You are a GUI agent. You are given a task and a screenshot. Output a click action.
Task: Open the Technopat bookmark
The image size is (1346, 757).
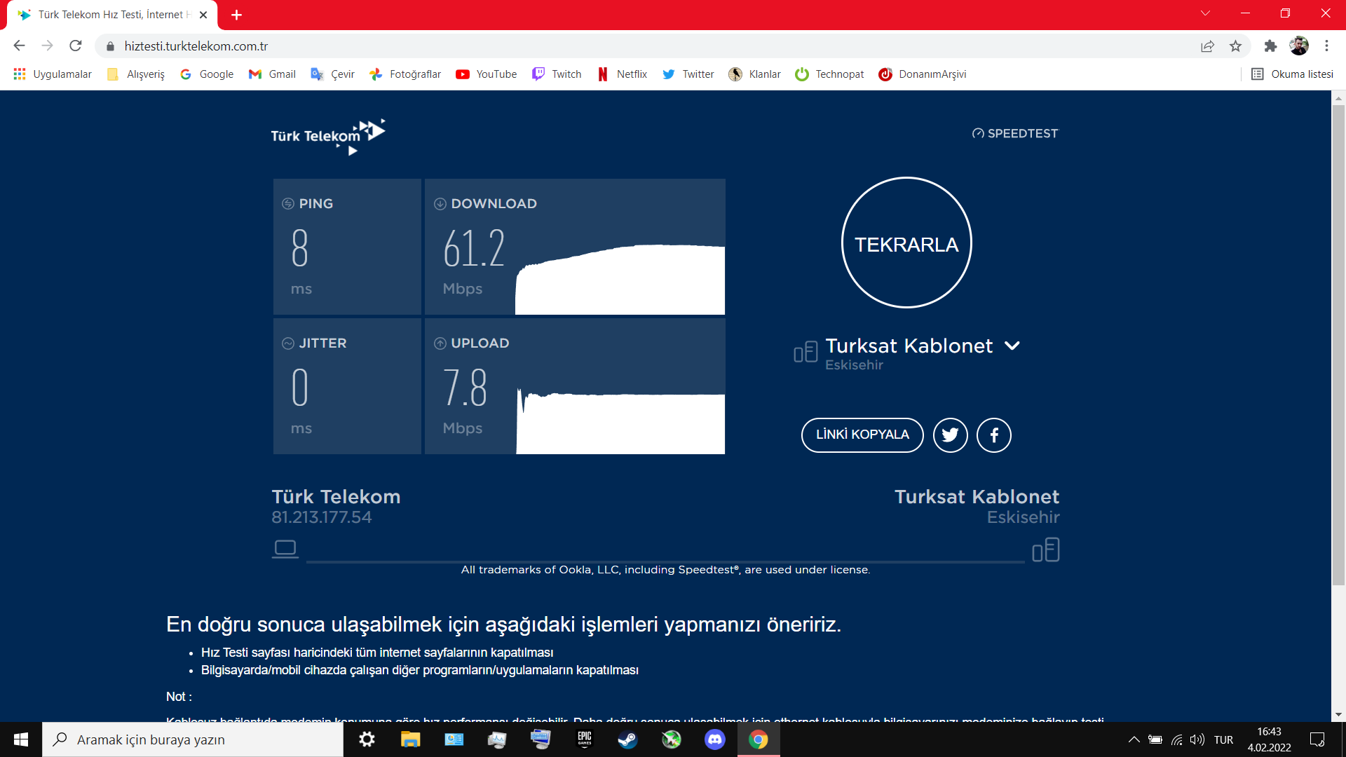pyautogui.click(x=829, y=74)
